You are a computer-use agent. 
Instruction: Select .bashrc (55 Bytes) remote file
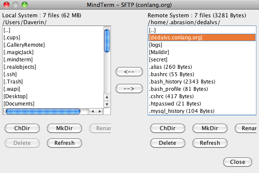[202, 74]
